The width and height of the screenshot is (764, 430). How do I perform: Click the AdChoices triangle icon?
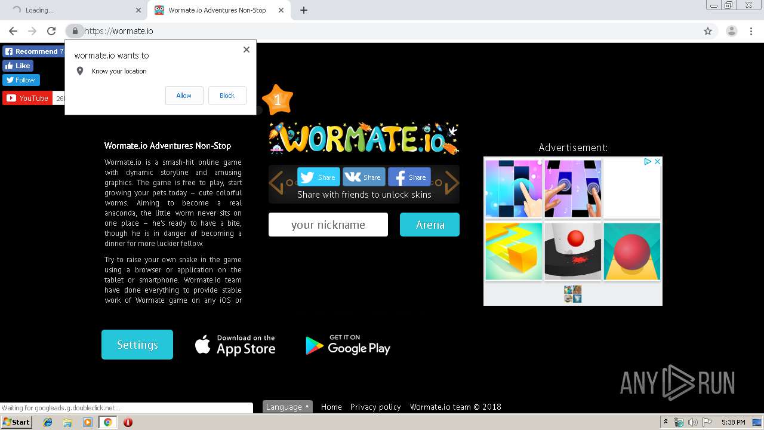(648, 161)
